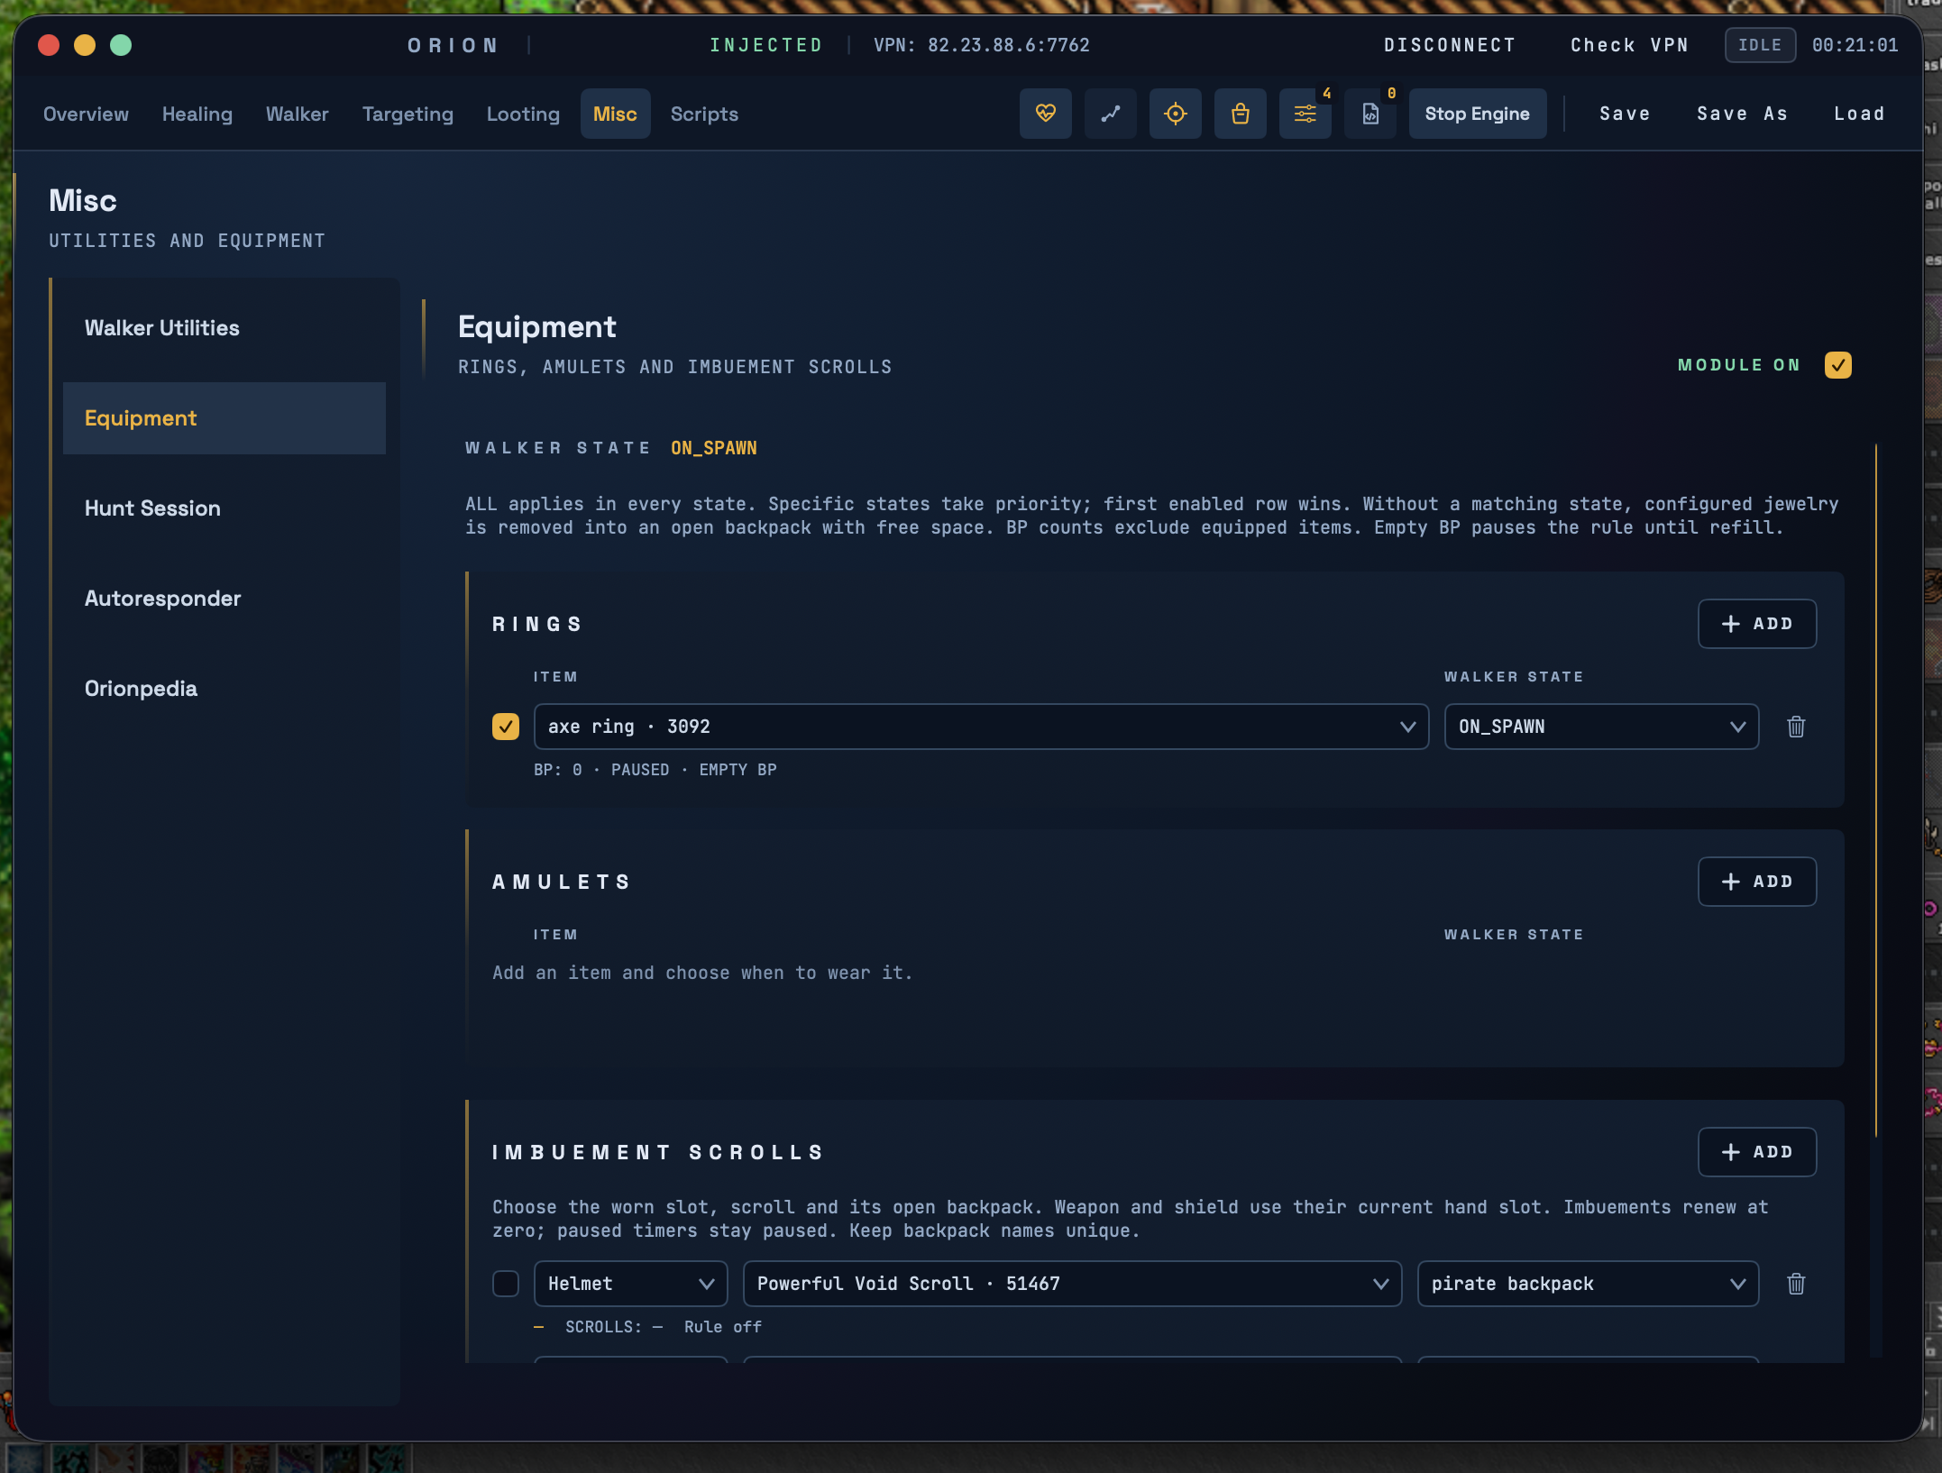The width and height of the screenshot is (1942, 1473).
Task: Click the DISCONNECT button
Action: point(1450,45)
